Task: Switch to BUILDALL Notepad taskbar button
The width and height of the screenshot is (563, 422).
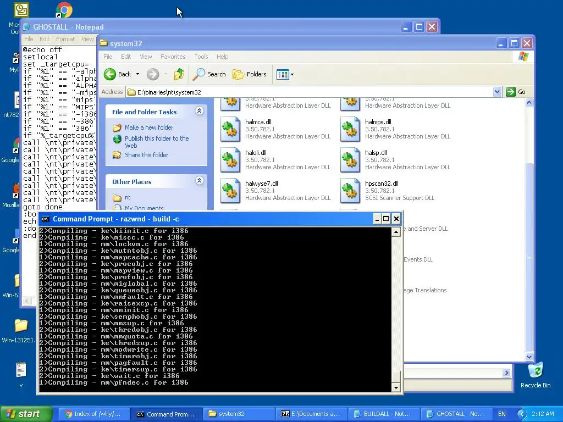Action: [x=384, y=414]
